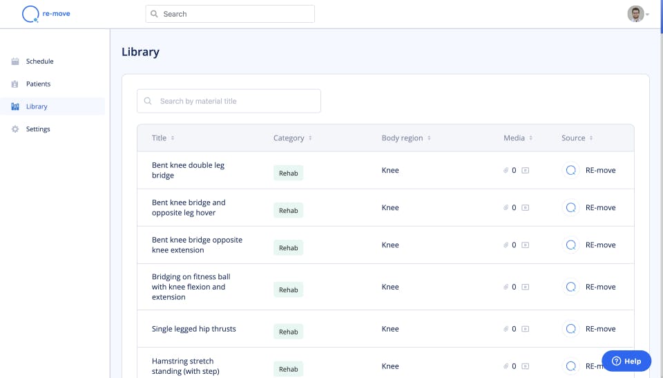Click the attachment icon for Single legged hip thrusts
Image resolution: width=663 pixels, height=378 pixels.
(506, 329)
